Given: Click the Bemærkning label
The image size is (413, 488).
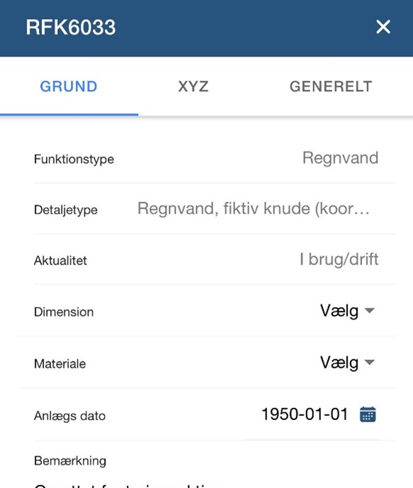Looking at the screenshot, I should (x=70, y=461).
